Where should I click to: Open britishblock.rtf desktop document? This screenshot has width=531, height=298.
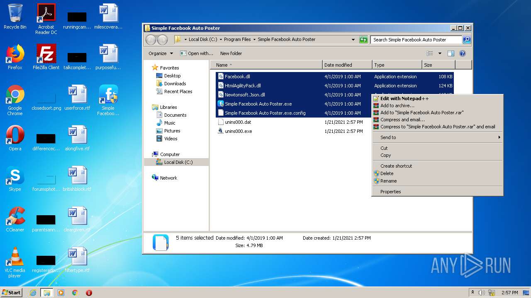point(77,179)
